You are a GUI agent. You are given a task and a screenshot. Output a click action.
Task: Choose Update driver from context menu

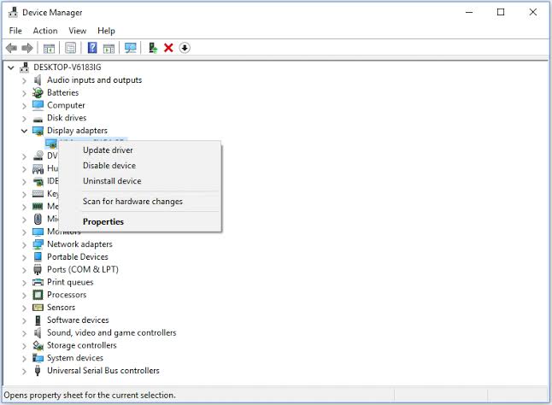coord(108,150)
